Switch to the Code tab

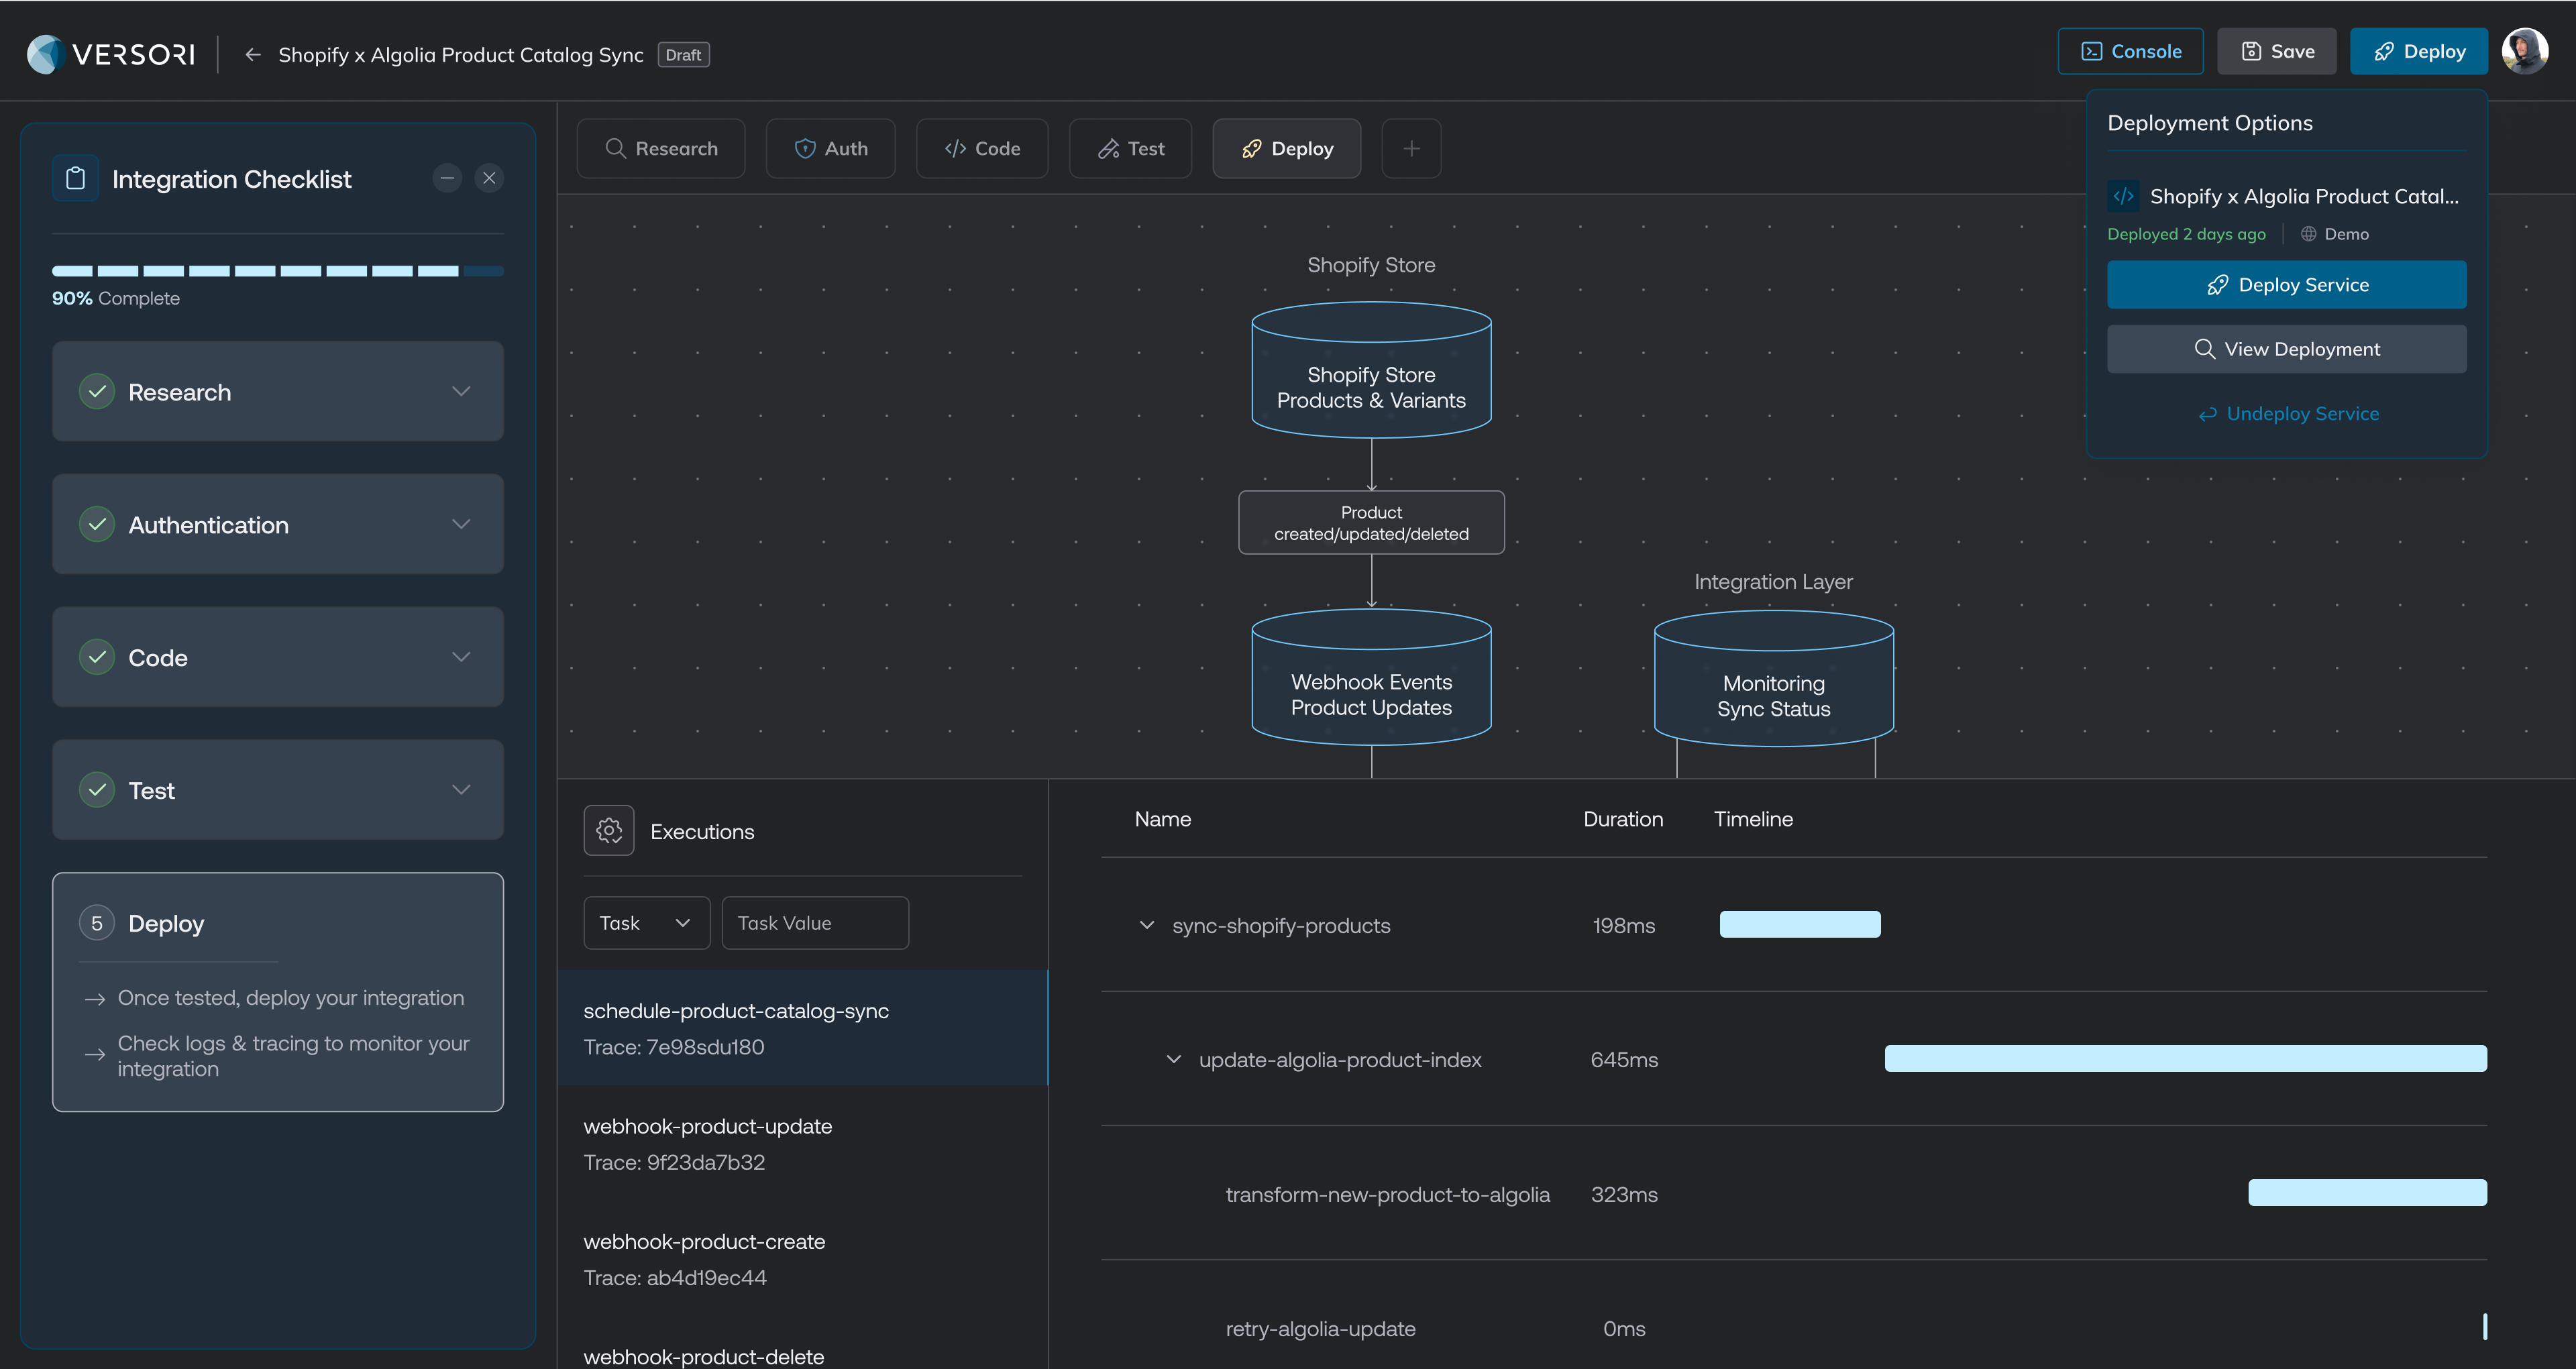[982, 149]
